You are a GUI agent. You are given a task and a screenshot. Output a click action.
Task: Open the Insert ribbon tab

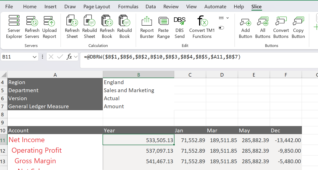click(x=51, y=7)
